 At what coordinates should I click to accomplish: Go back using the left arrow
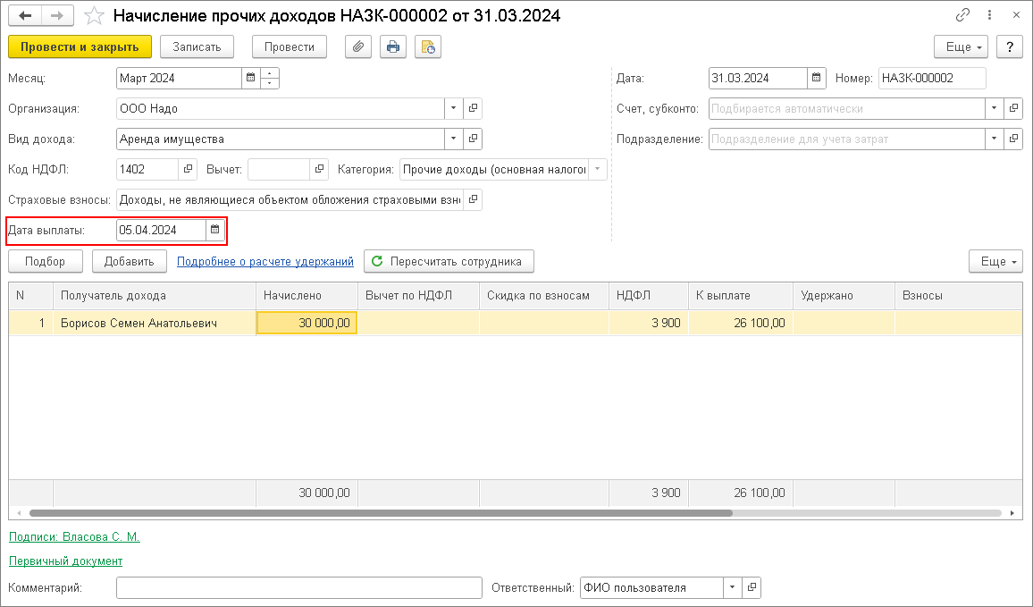click(x=25, y=15)
